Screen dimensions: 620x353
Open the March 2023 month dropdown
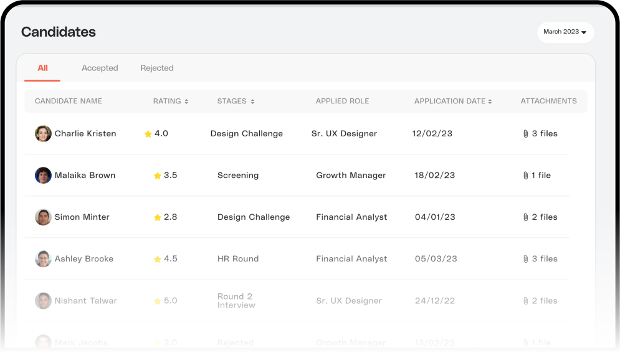pos(565,32)
